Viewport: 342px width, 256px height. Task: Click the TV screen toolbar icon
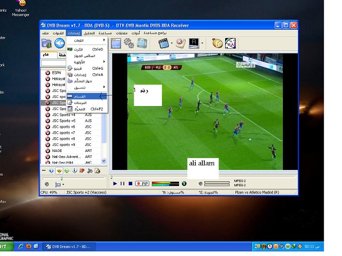tap(142, 43)
